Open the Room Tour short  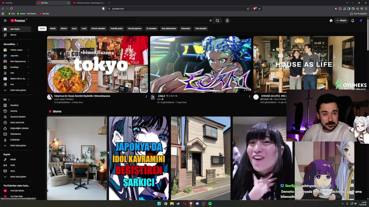click(x=77, y=158)
